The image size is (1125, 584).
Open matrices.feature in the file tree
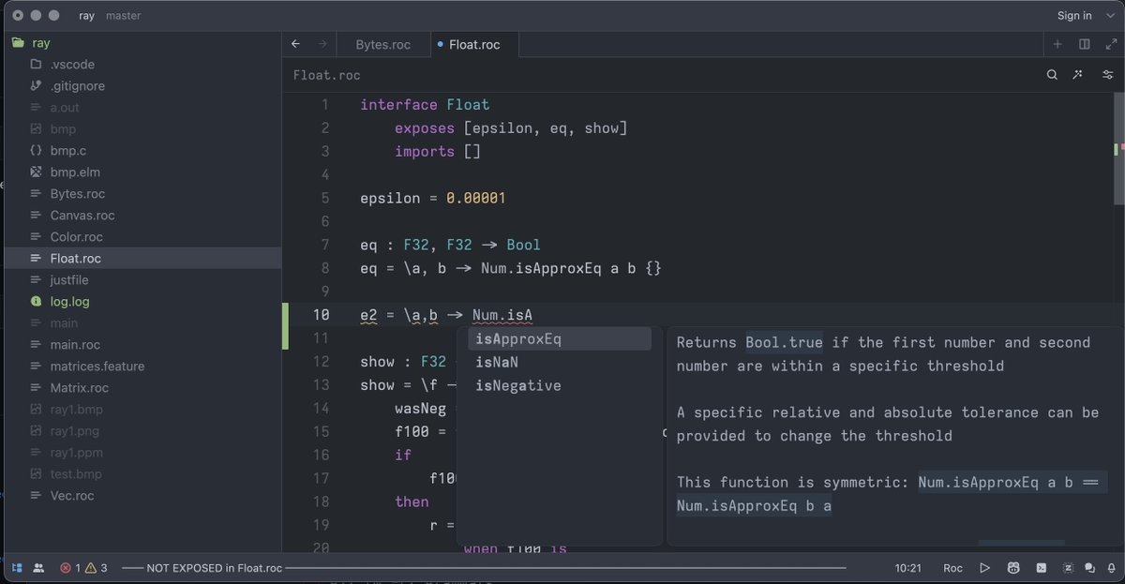click(x=141, y=366)
